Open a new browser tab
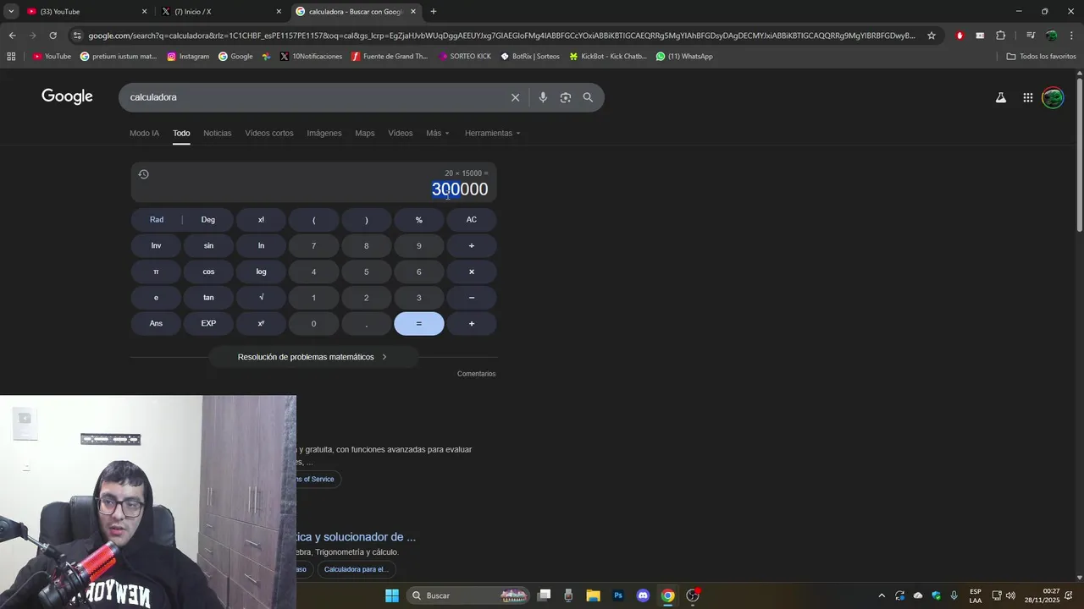 434,12
